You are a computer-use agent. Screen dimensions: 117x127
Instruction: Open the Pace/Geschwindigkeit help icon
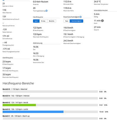coord(80,17)
